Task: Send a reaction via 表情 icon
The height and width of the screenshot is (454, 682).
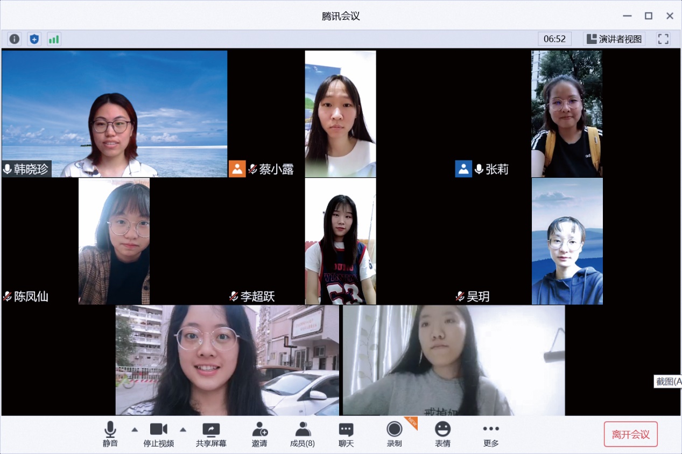Action: tap(442, 435)
